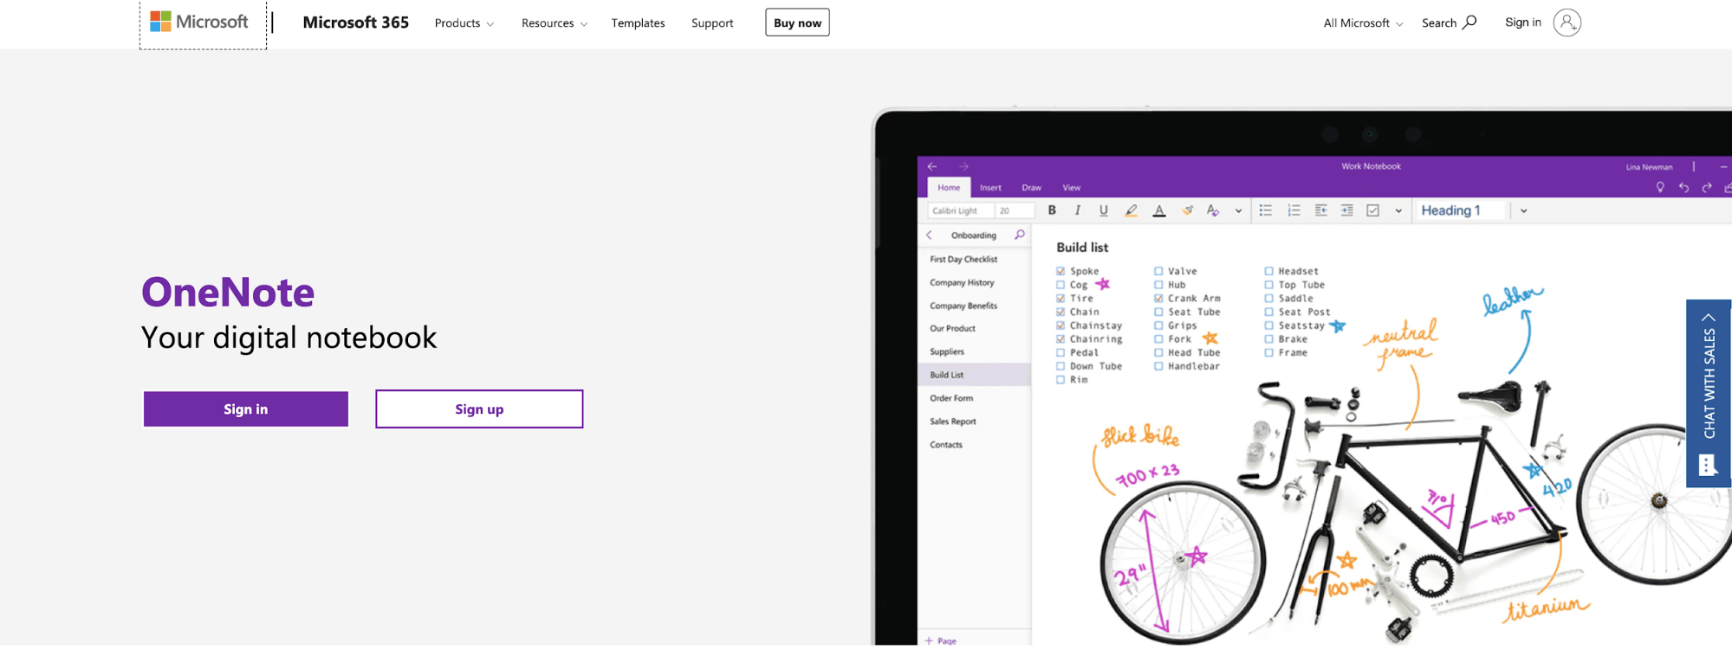Image resolution: width=1732 pixels, height=650 pixels.
Task: Uncheck the Crank Arm checkbox
Action: 1158,299
